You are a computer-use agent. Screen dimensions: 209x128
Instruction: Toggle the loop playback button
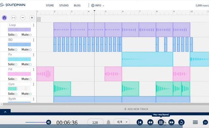tap(182, 122)
